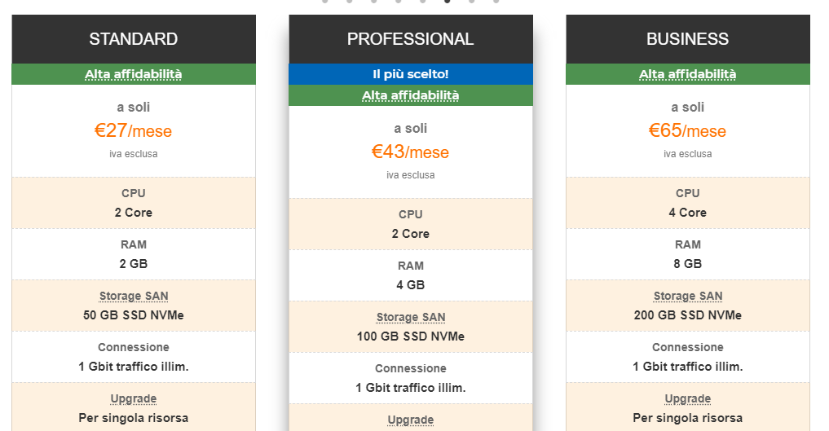Select the STANDARD plan header
Viewport: 829px width, 431px height.
[x=134, y=39]
